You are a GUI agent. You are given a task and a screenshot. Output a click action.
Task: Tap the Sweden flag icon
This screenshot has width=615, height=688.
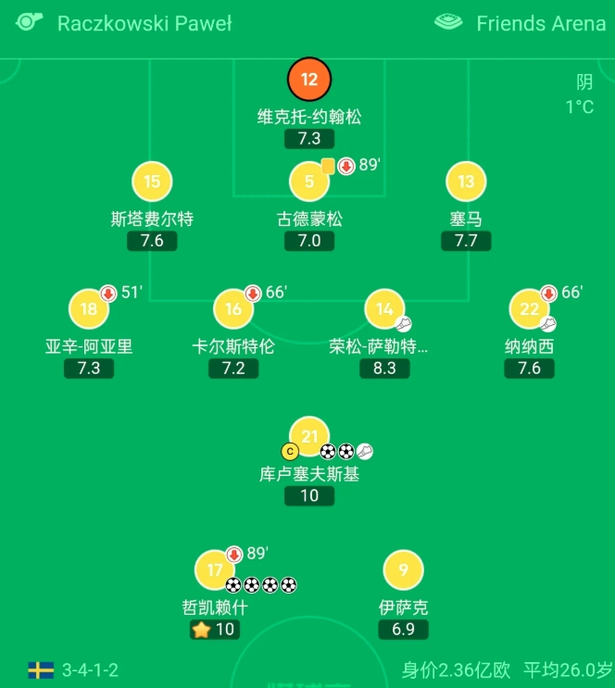(x=41, y=670)
